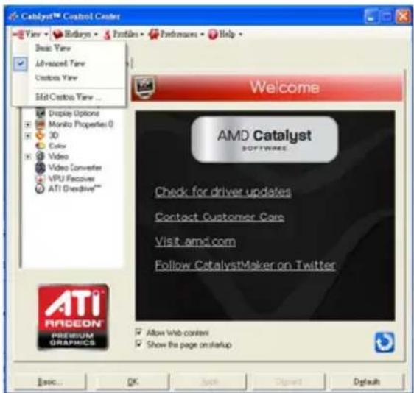Select 3D tree item label
This screenshot has width=414, height=393.
pos(53,135)
